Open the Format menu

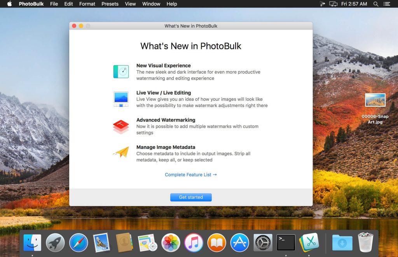pyautogui.click(x=87, y=4)
